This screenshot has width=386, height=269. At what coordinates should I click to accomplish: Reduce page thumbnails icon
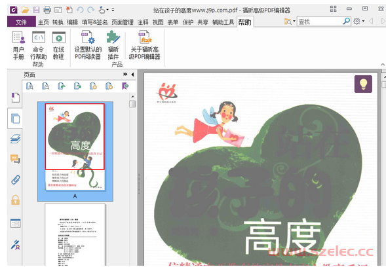click(45, 86)
